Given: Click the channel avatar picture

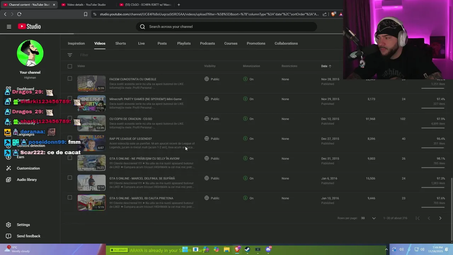Looking at the screenshot, I should pyautogui.click(x=30, y=53).
